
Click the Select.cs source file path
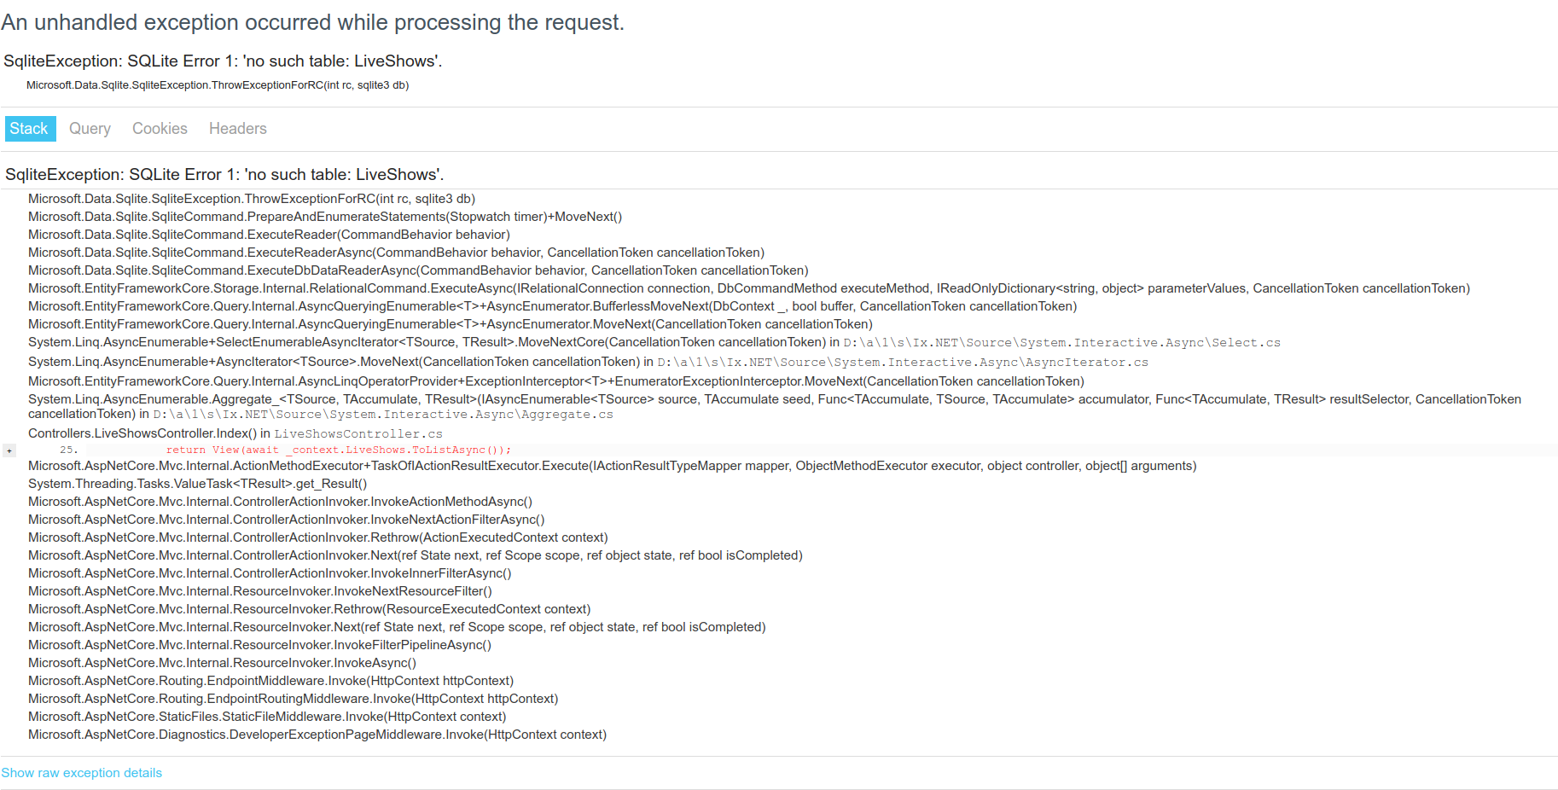point(1061,343)
